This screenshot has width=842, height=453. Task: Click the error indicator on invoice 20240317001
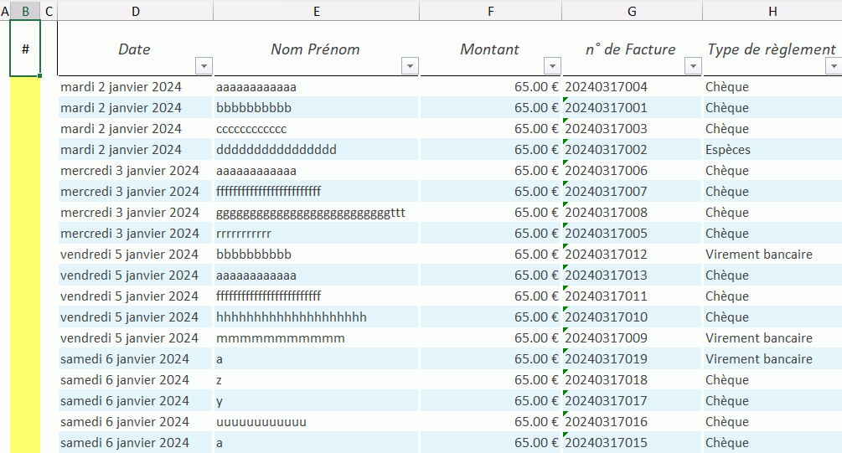[566, 100]
